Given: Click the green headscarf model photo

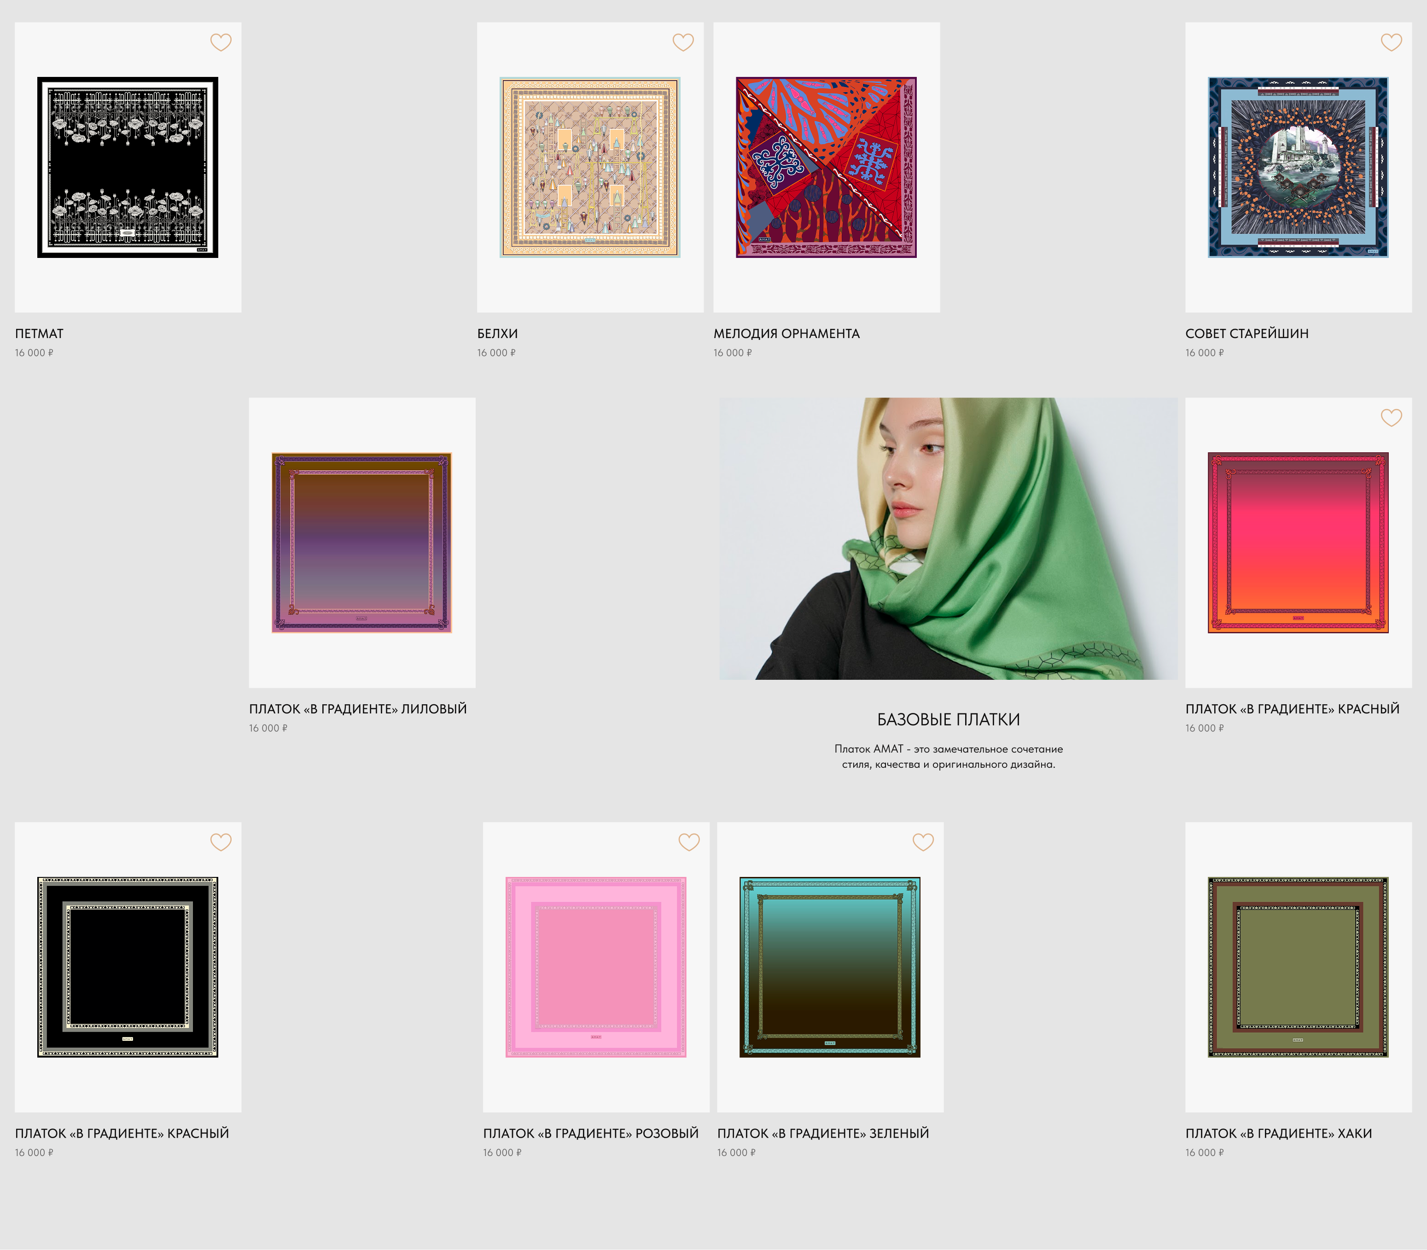Looking at the screenshot, I should (x=948, y=538).
